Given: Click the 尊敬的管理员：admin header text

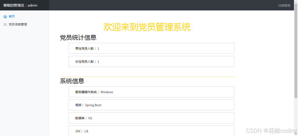Looking at the screenshot, I should [20, 5].
